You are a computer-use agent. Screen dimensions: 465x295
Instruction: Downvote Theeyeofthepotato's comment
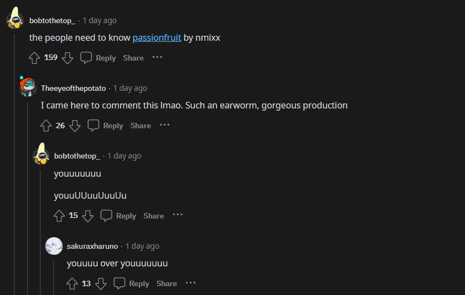coord(75,125)
